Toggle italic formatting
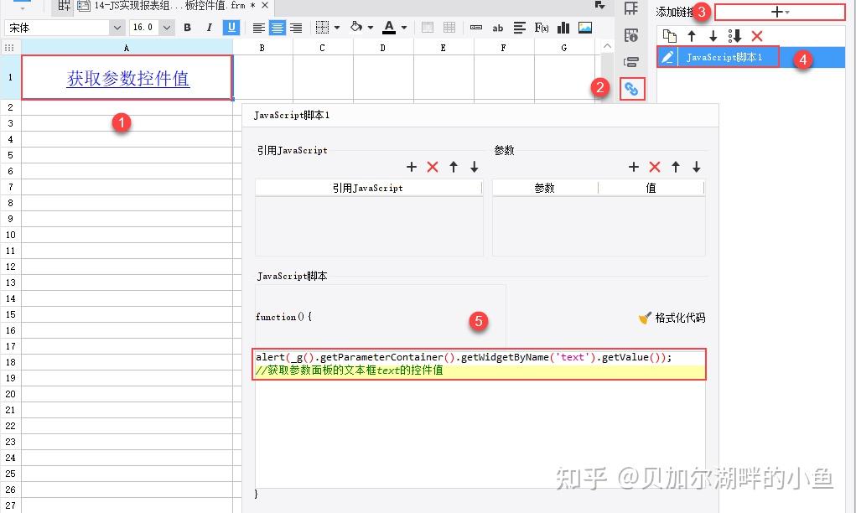 209,27
